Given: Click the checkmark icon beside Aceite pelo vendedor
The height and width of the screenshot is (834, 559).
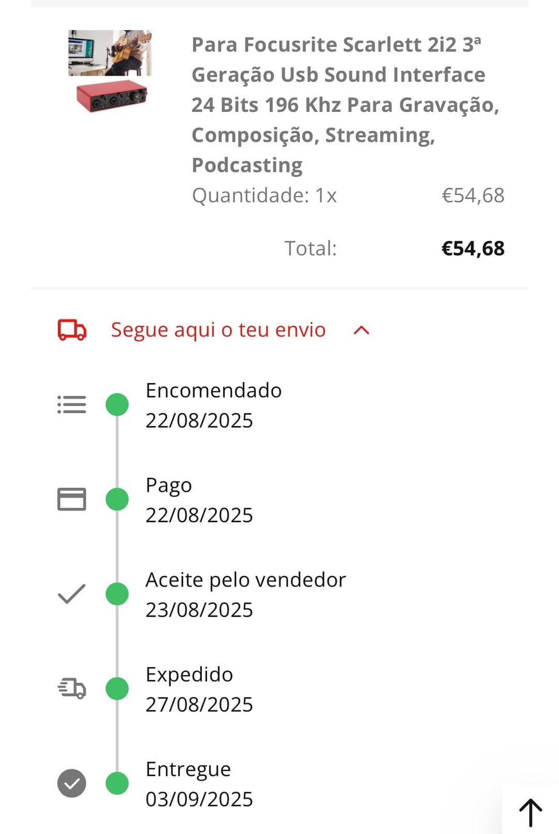Looking at the screenshot, I should 71,594.
